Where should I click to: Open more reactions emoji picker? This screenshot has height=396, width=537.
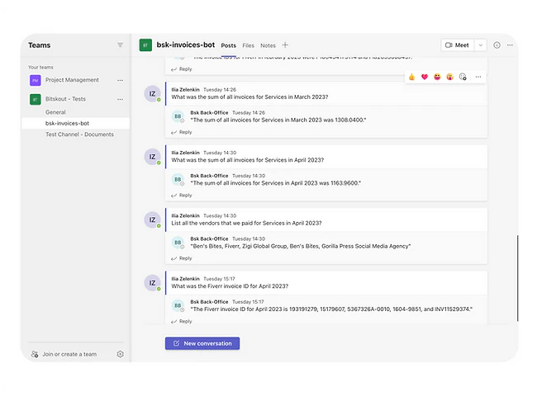click(463, 77)
